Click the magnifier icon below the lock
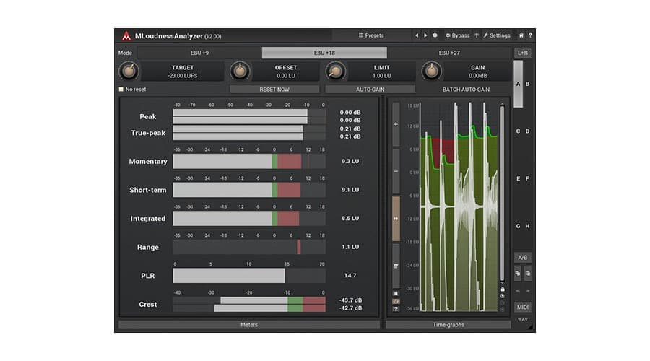This screenshot has width=650, height=361. (503, 296)
